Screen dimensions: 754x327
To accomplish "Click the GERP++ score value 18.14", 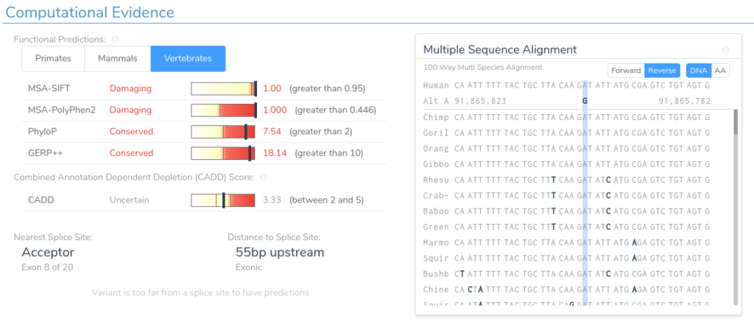I will [x=275, y=153].
